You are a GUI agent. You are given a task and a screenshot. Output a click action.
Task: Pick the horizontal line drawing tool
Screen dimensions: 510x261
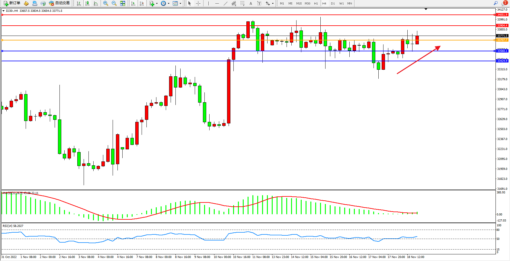[217, 3]
